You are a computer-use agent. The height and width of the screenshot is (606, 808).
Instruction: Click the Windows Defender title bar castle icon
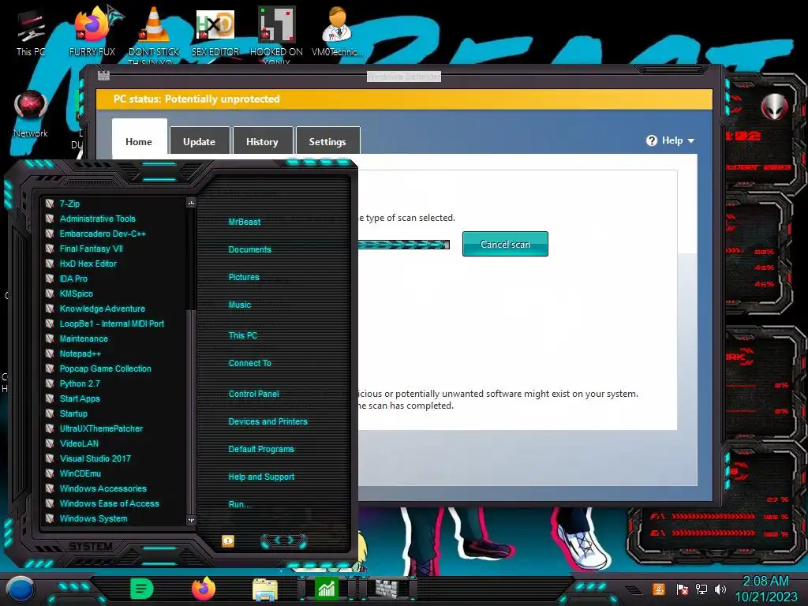point(103,76)
